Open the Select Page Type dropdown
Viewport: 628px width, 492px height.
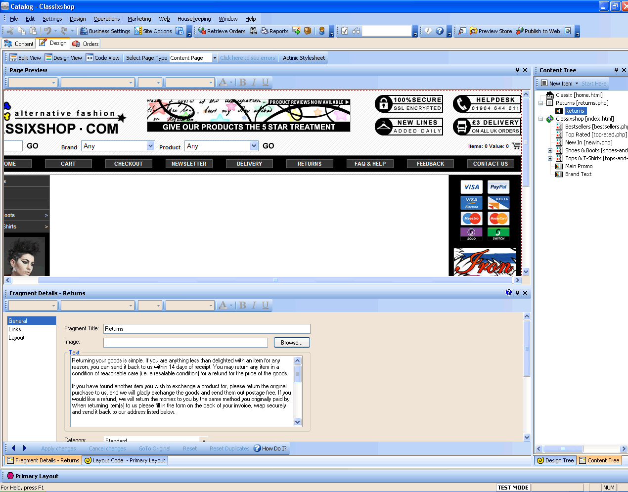point(215,58)
